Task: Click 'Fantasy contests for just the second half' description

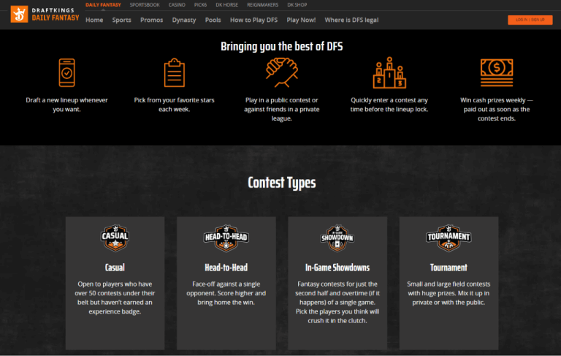Action: click(337, 303)
